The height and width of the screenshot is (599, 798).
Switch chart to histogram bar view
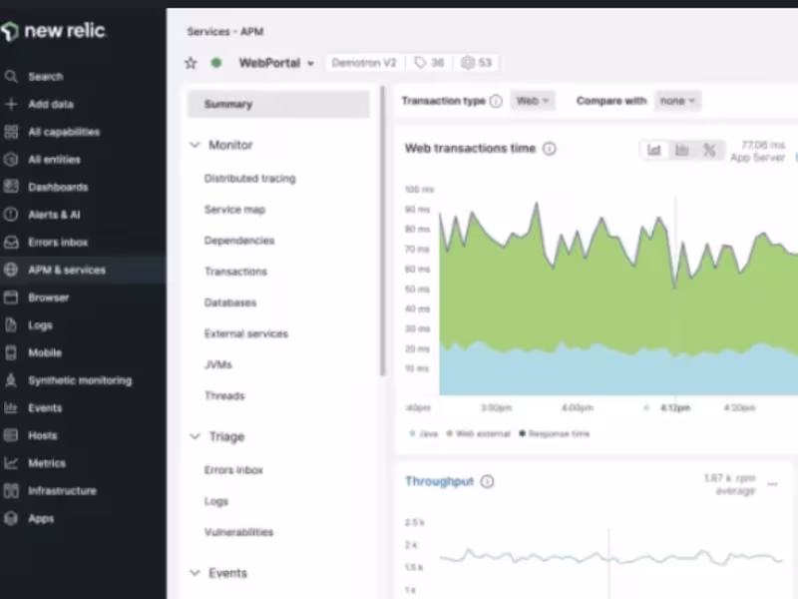tap(681, 150)
